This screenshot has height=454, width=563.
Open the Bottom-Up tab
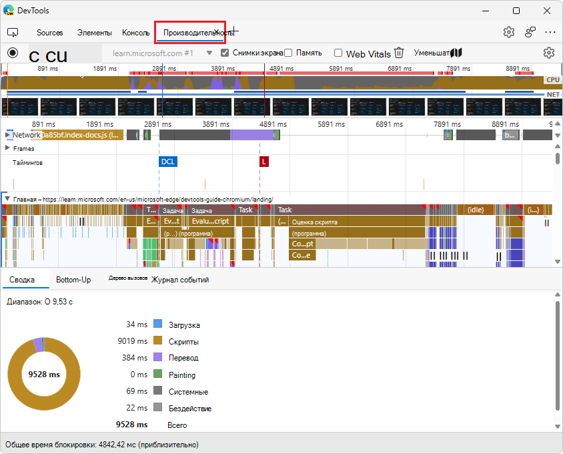[x=73, y=280]
